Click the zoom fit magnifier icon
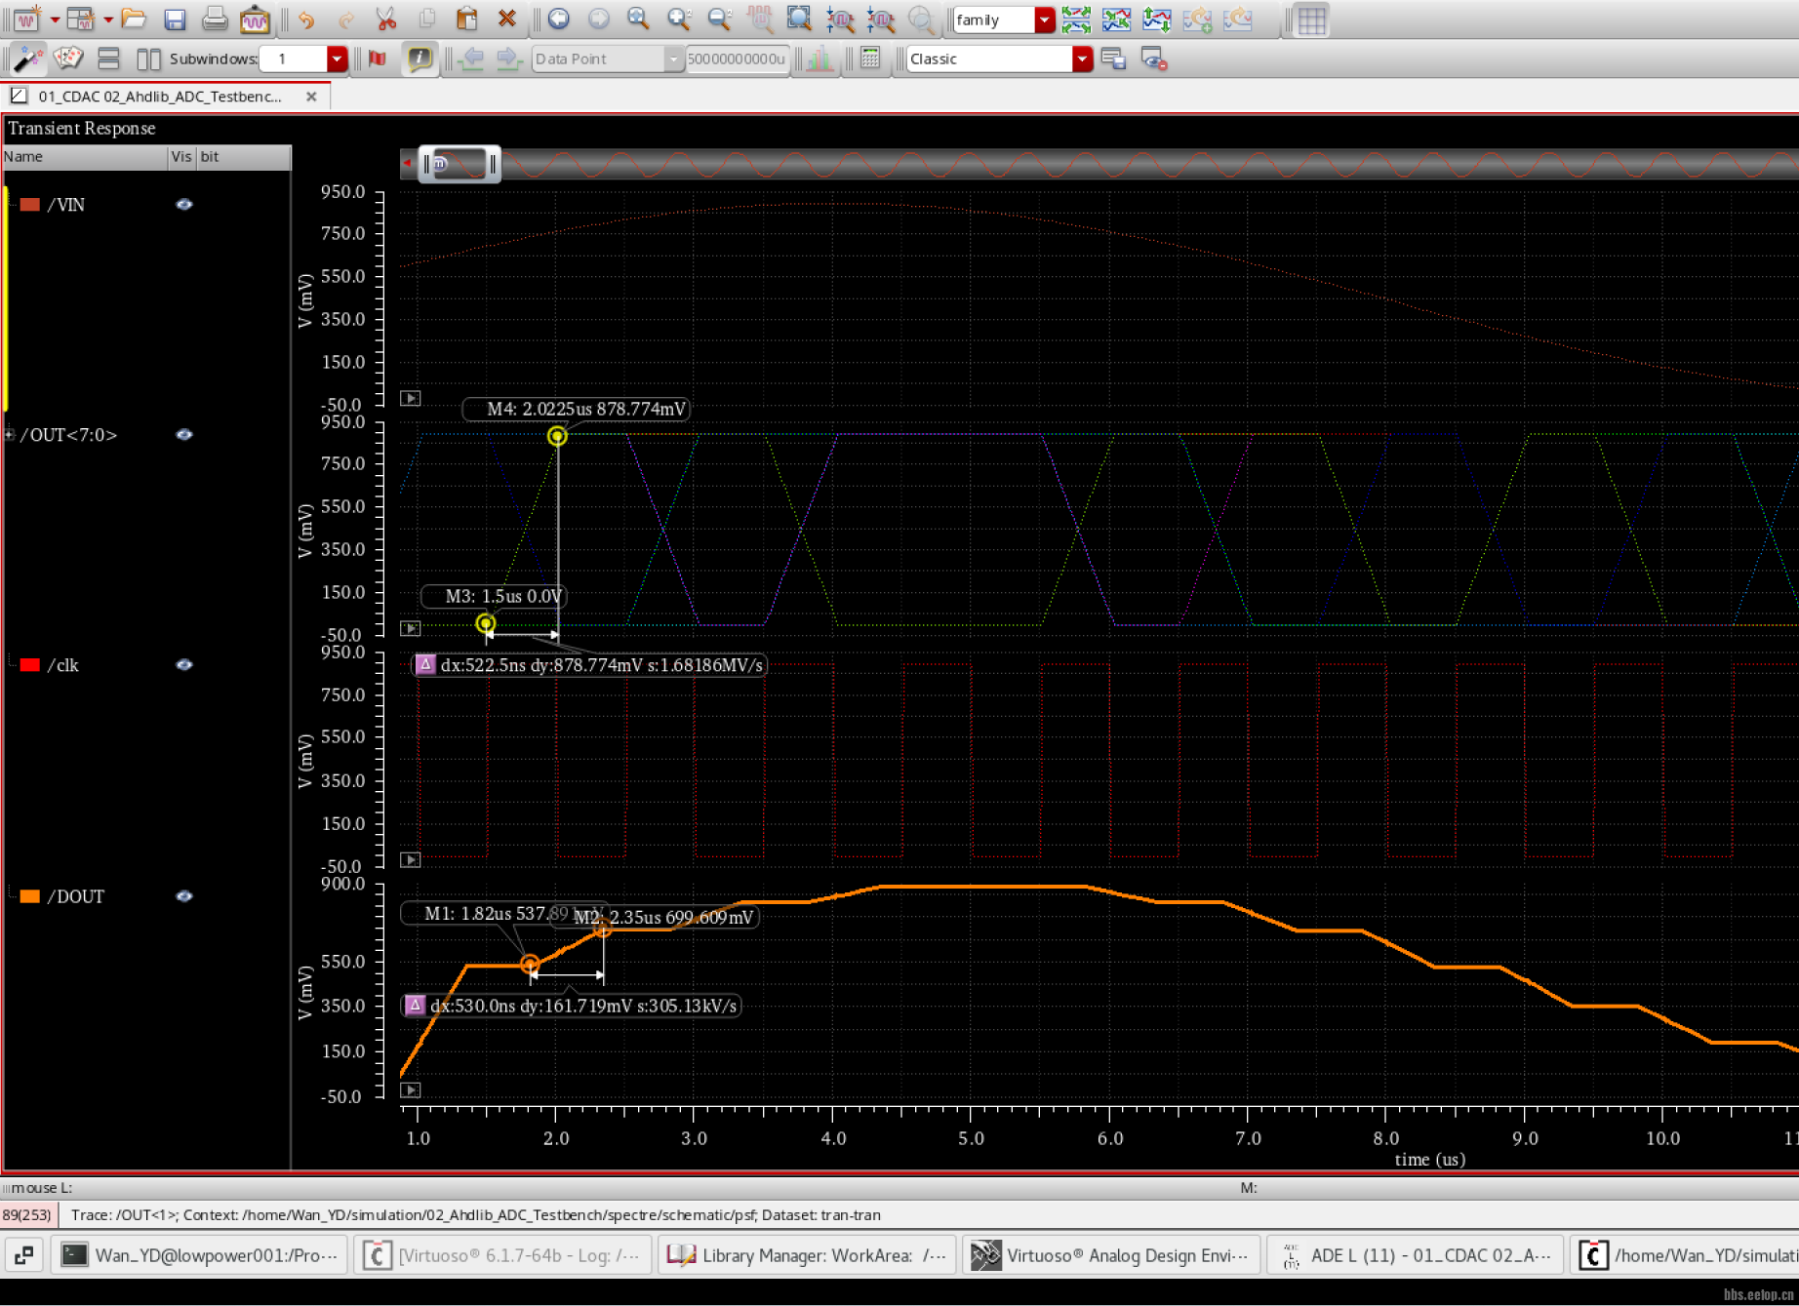Viewport: 1799px width, 1306px height. pyautogui.click(x=639, y=19)
